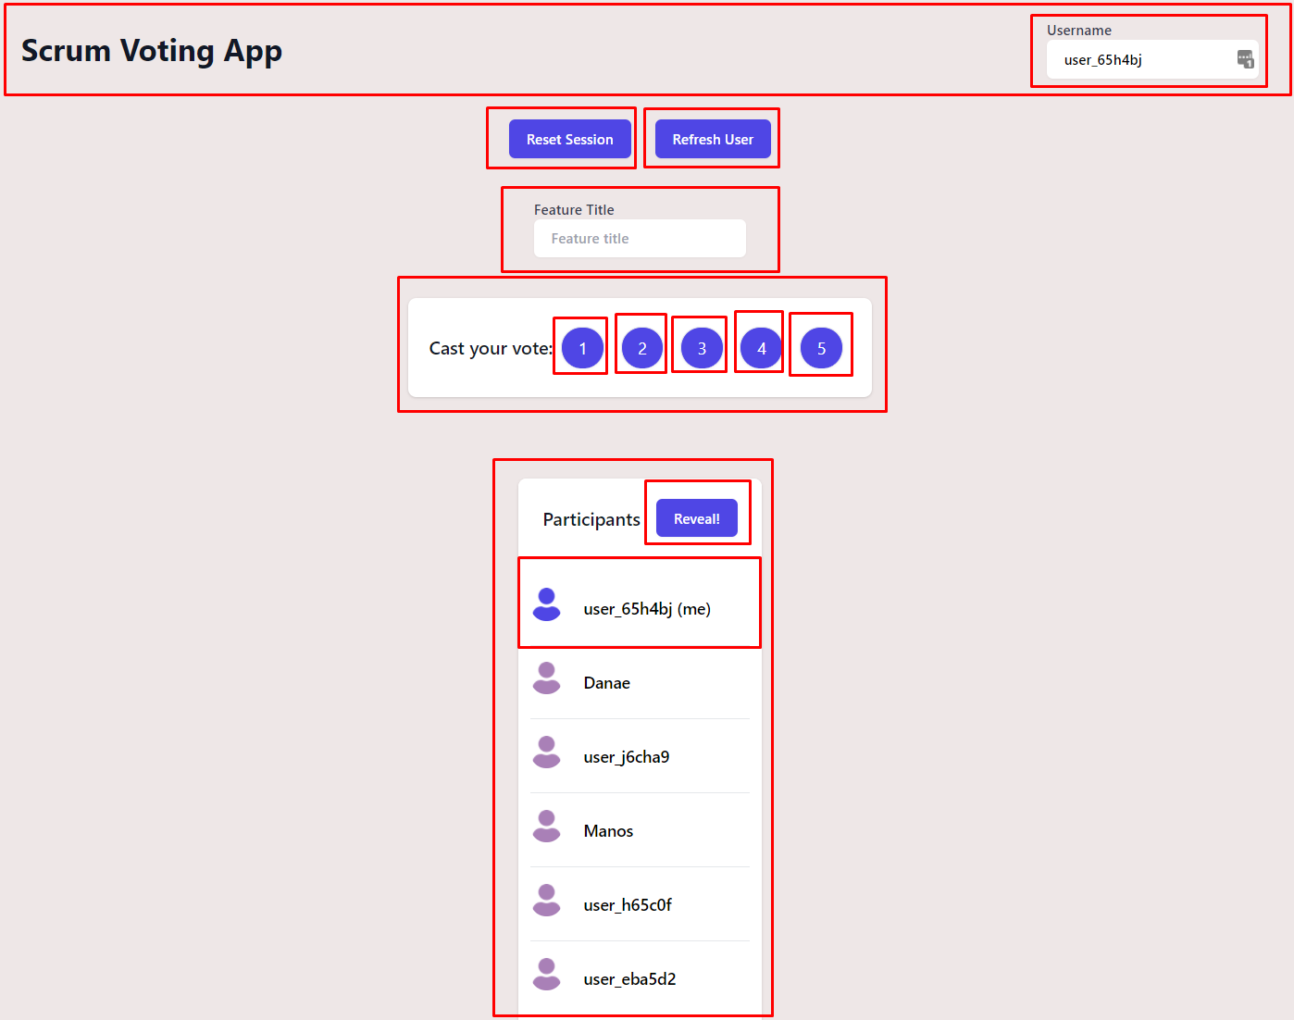The image size is (1294, 1020).
Task: Click user_h65c0f's avatar icon
Action: (x=547, y=901)
